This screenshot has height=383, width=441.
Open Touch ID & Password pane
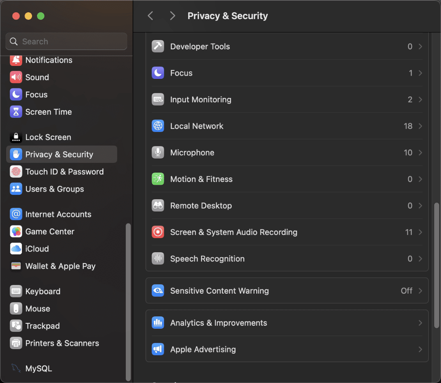62,172
